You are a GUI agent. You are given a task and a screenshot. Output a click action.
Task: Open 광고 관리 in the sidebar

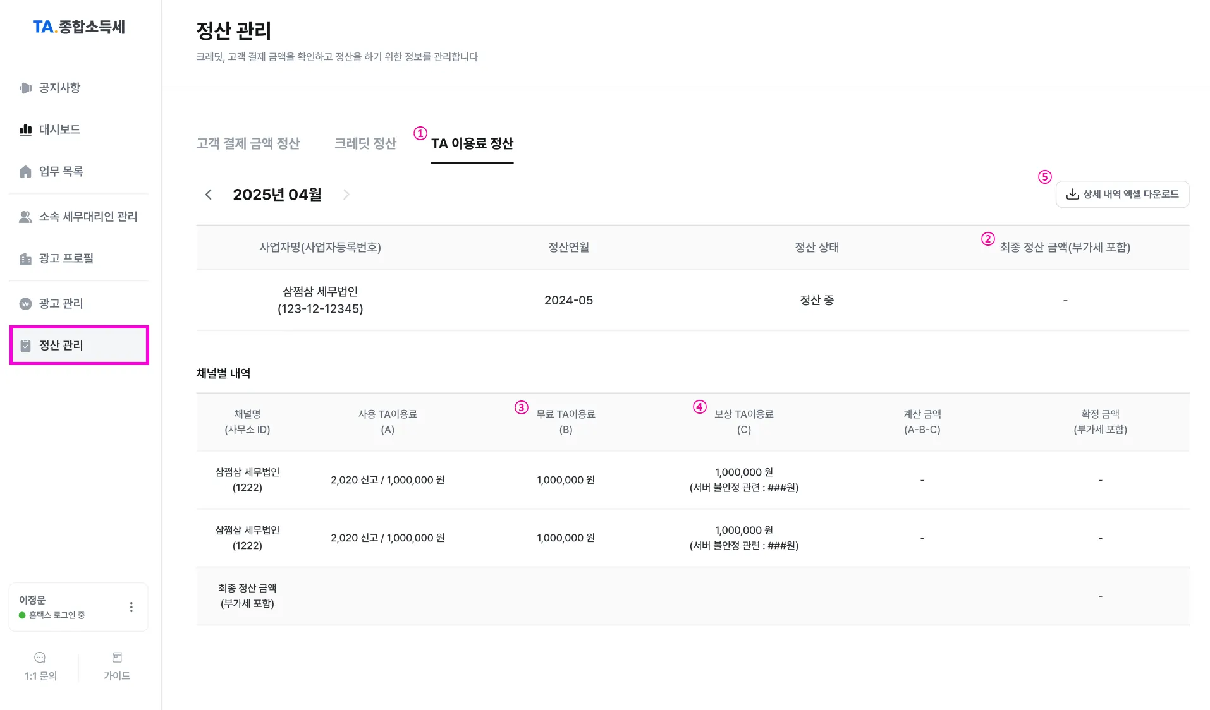(61, 304)
